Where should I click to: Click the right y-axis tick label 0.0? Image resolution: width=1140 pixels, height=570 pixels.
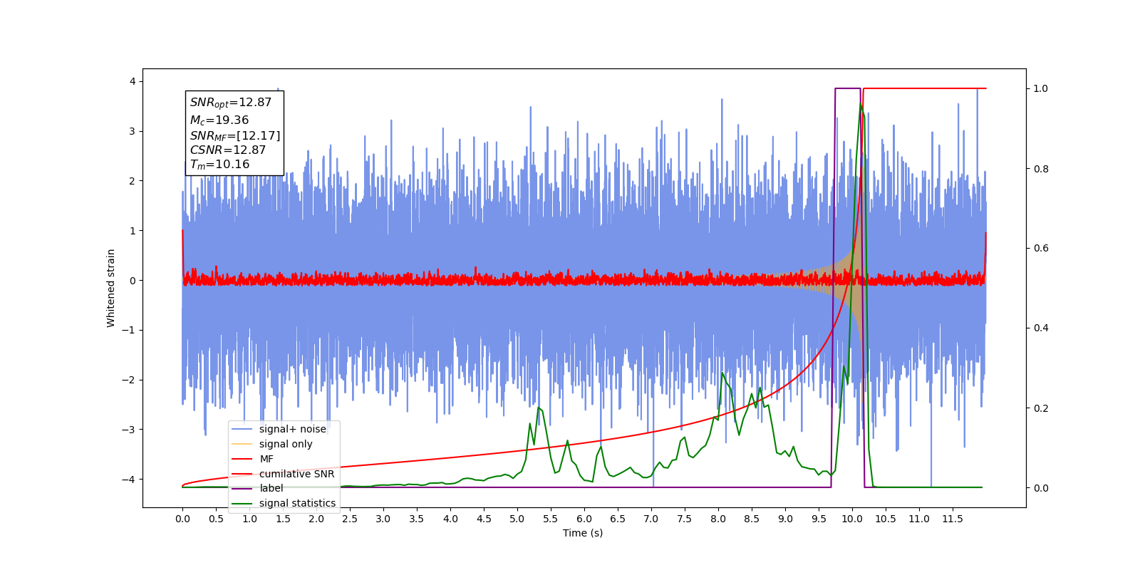1041,488
